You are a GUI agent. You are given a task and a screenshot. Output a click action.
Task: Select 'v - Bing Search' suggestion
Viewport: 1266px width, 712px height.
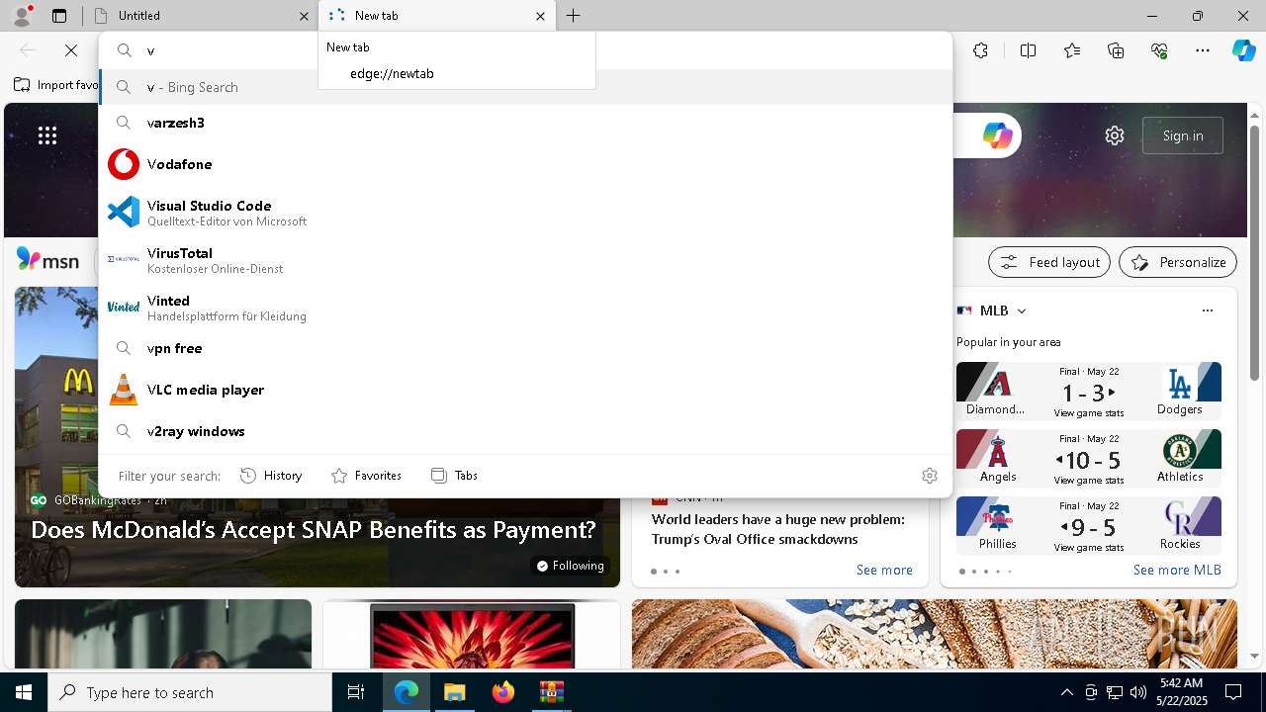click(x=524, y=87)
